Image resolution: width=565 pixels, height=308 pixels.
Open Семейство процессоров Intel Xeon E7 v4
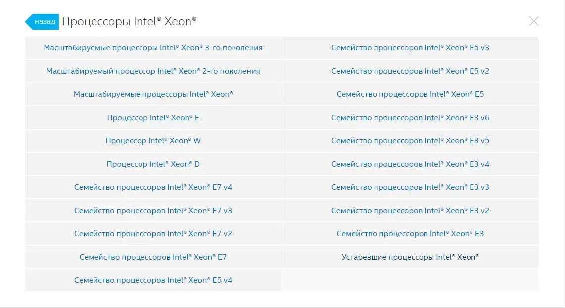click(153, 187)
